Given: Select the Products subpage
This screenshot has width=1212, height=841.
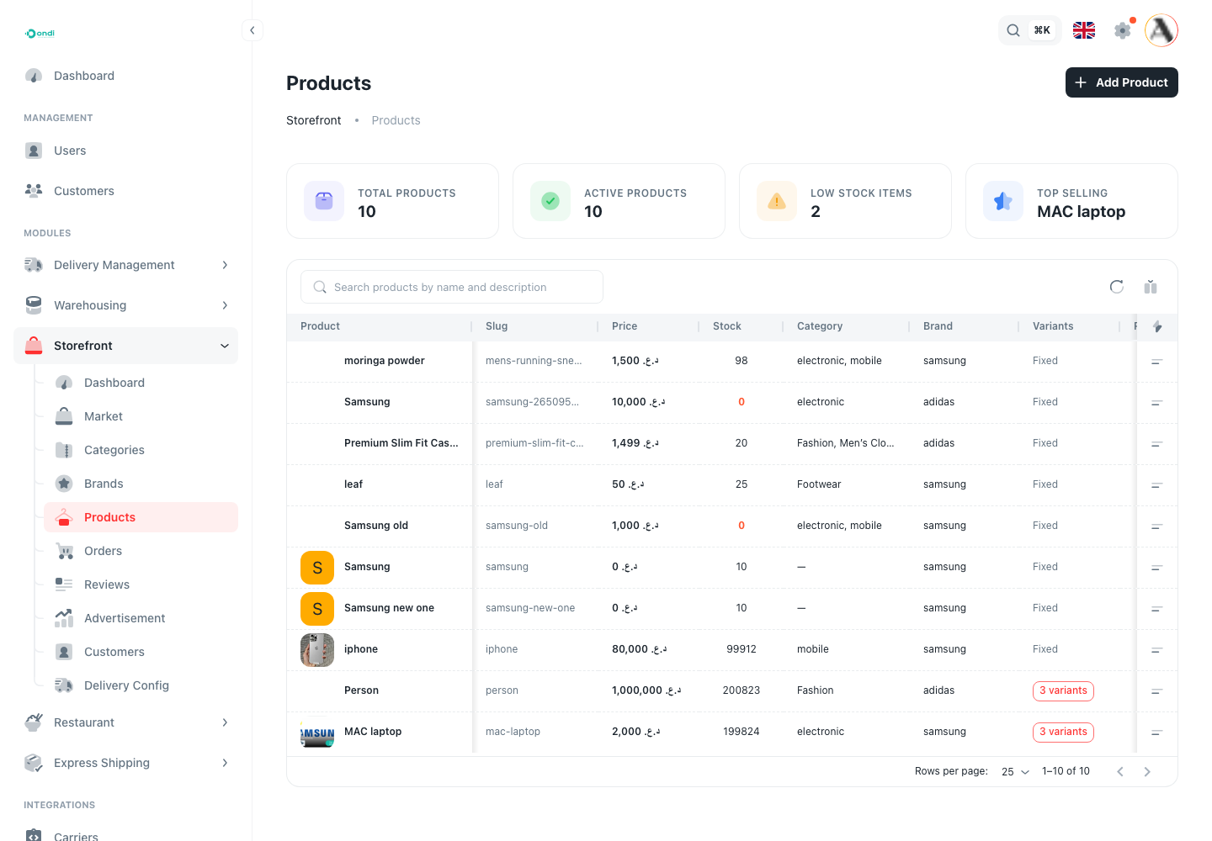Looking at the screenshot, I should pyautogui.click(x=141, y=517).
